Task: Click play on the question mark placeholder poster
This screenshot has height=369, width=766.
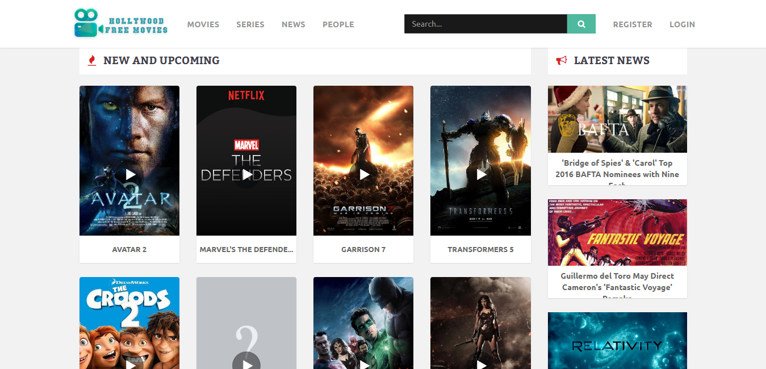Action: pyautogui.click(x=246, y=364)
